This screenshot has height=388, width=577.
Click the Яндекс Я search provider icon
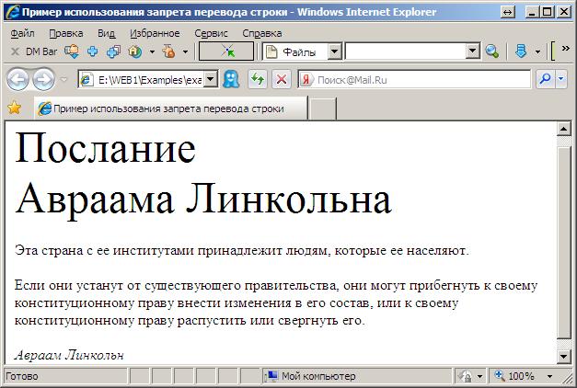pos(306,79)
